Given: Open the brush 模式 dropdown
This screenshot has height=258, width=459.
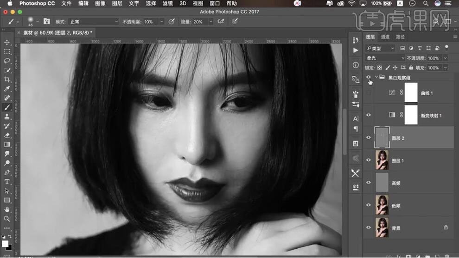Looking at the screenshot, I should point(93,22).
